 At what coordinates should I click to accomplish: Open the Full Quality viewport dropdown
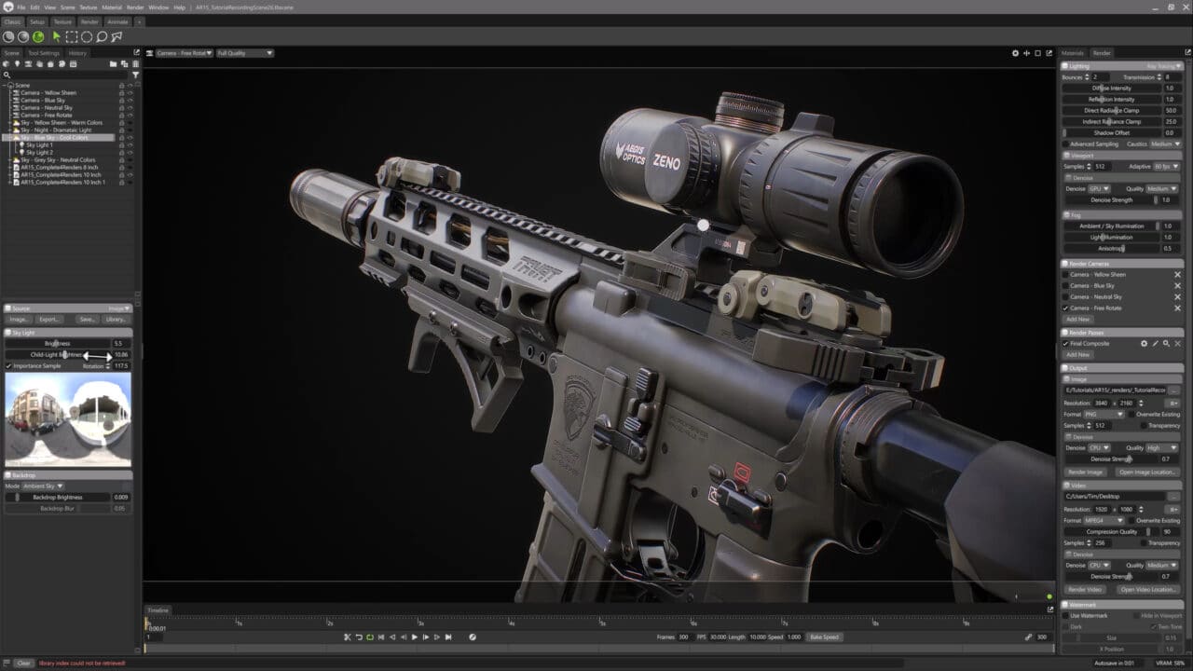(244, 53)
